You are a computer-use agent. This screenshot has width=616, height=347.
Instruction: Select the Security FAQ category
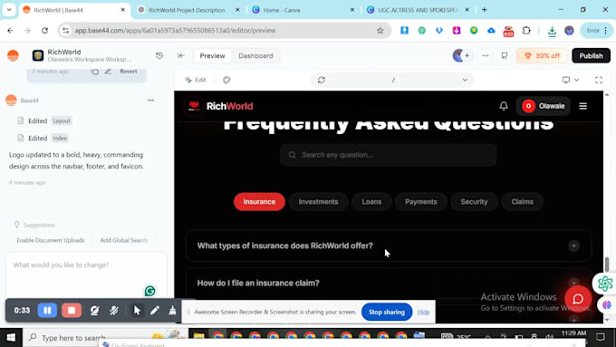[474, 202]
